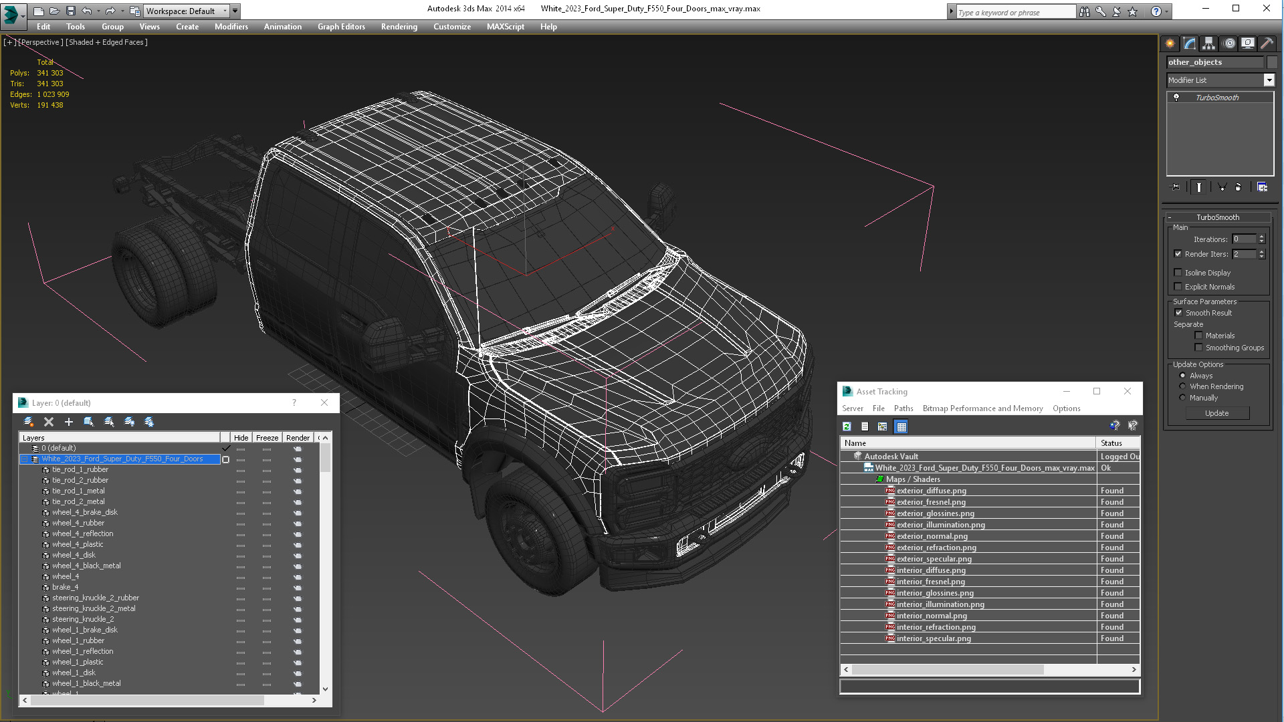The width and height of the screenshot is (1284, 722).
Task: Switch to the Hierarchy command panel
Action: pyautogui.click(x=1208, y=43)
